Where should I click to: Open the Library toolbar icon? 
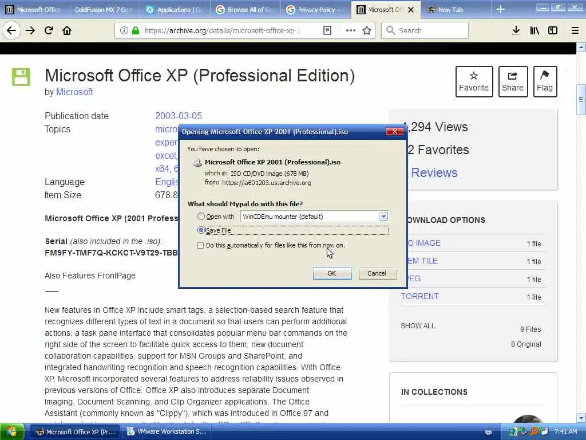pyautogui.click(x=534, y=31)
